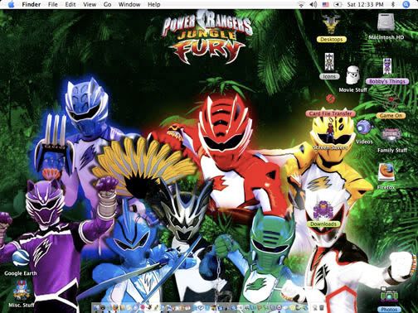Open the Help menu
418x313 pixels.
153,4
